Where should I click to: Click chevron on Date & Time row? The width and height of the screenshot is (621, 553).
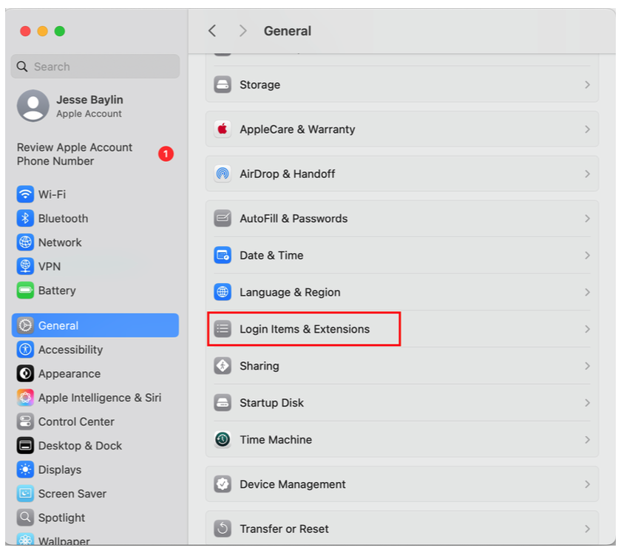[587, 255]
